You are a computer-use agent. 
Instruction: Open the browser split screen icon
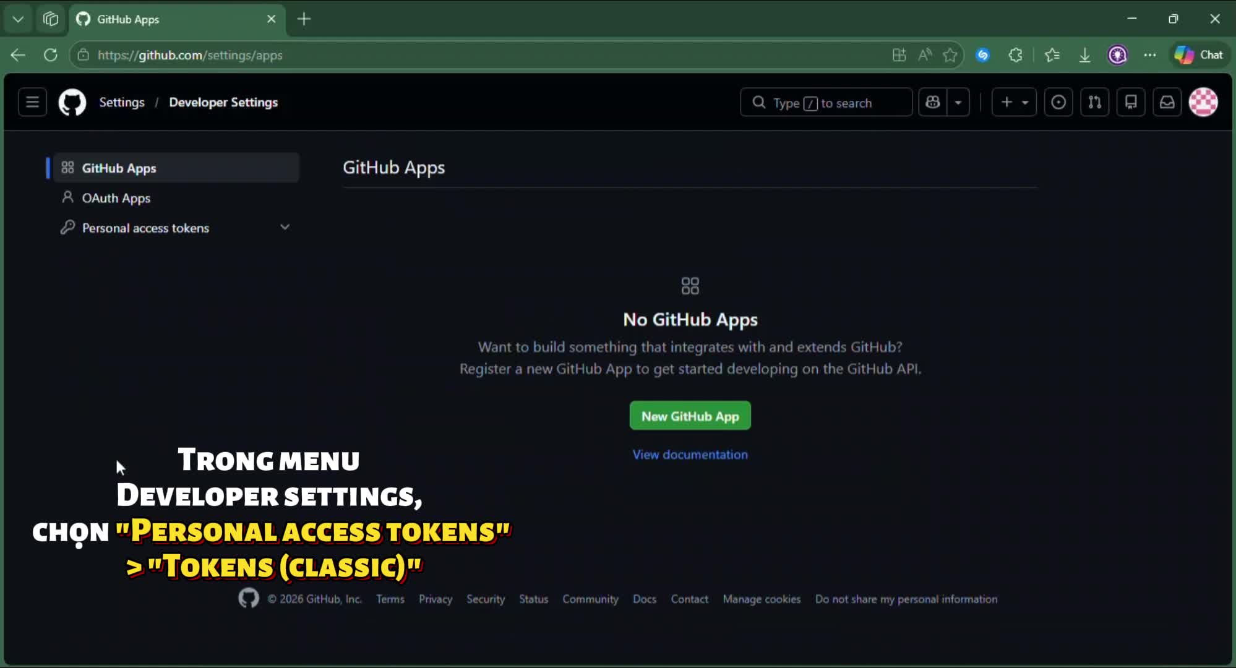[x=899, y=55]
